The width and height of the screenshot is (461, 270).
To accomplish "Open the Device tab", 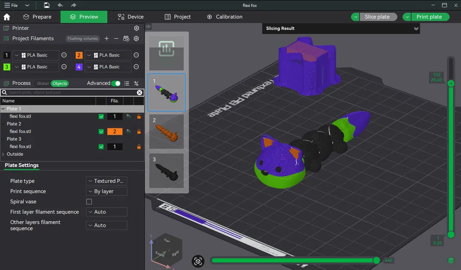I will [x=131, y=17].
